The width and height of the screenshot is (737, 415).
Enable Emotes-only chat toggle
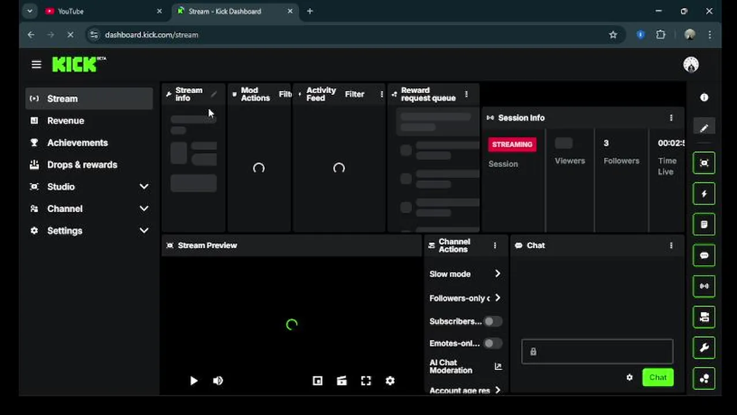(x=493, y=344)
